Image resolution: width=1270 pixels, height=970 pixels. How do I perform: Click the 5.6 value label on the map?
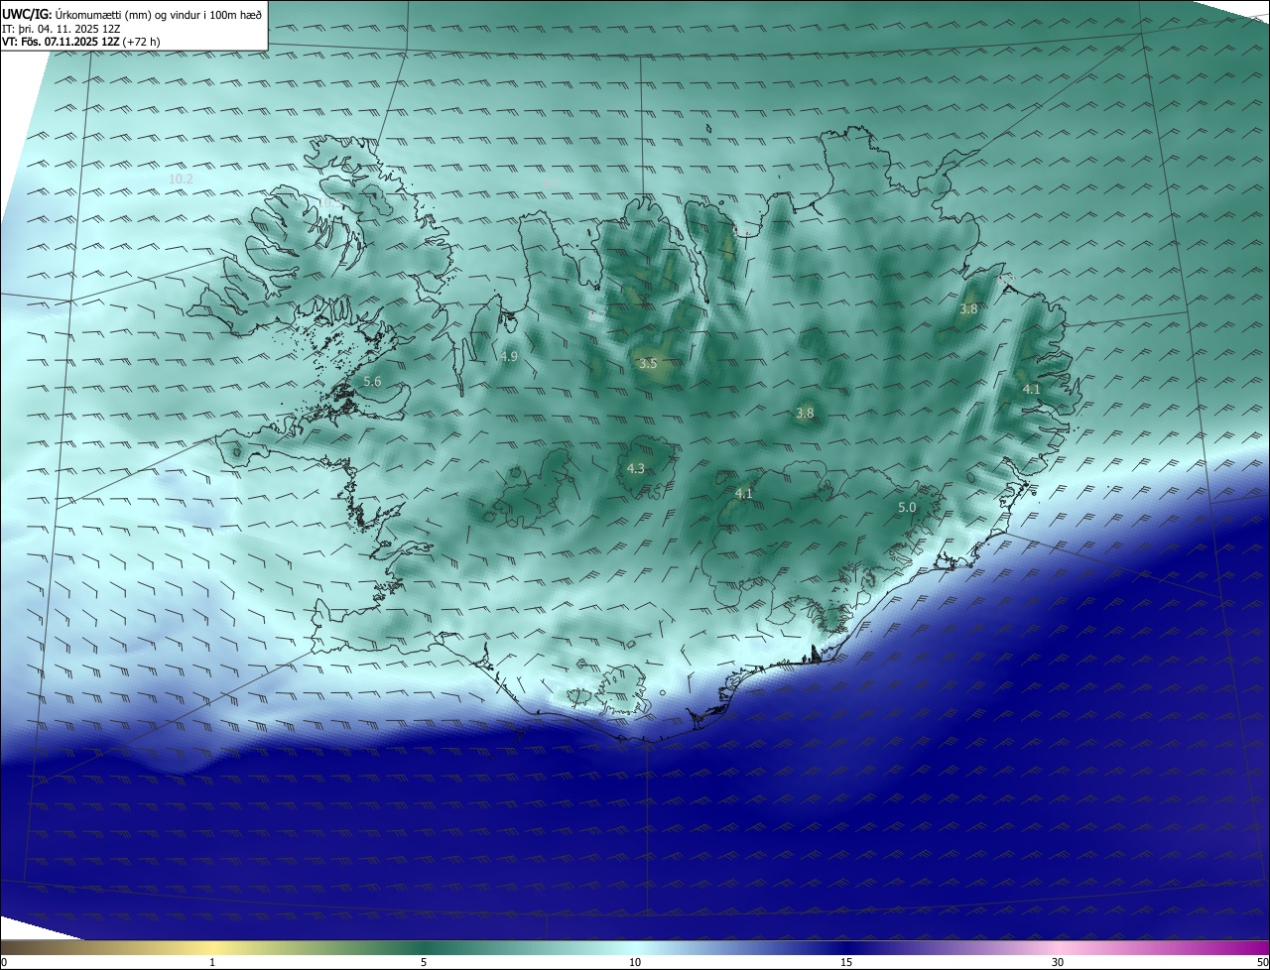pos(372,382)
